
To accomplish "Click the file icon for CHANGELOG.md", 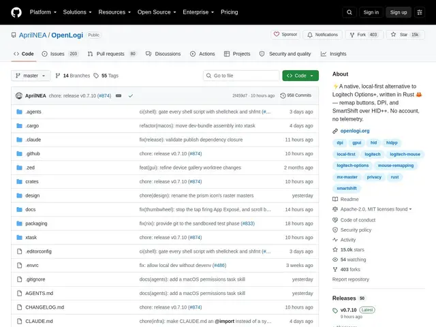I will point(19,307).
